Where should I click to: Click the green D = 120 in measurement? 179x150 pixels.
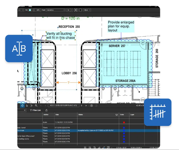tap(70, 18)
